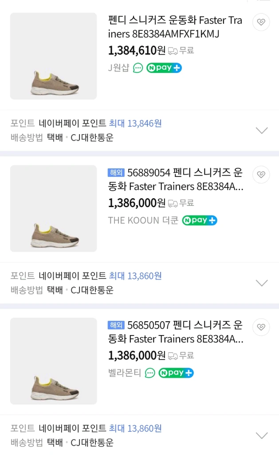Toggle the wishlist heart for 벨라몬티 listing

point(261,327)
